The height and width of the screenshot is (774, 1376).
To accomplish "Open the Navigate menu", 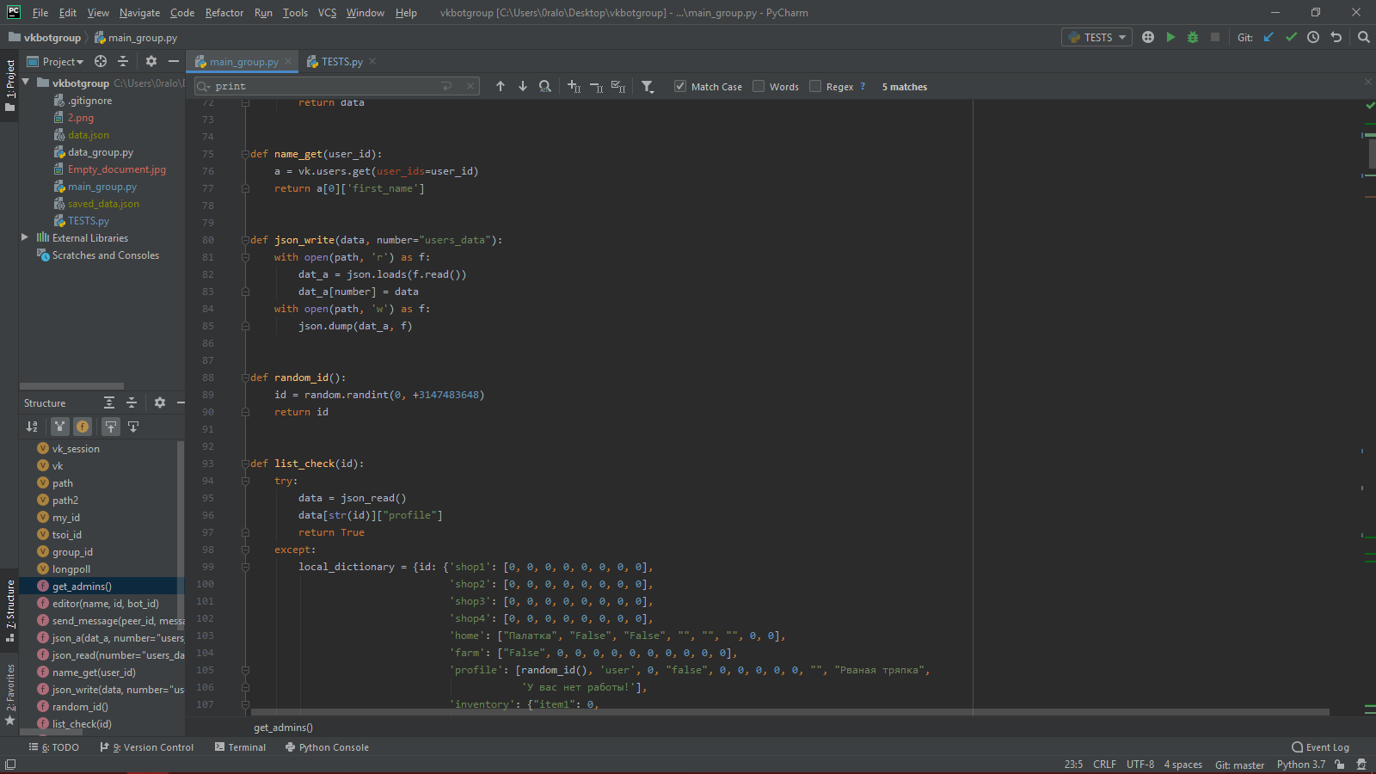I will (x=139, y=13).
